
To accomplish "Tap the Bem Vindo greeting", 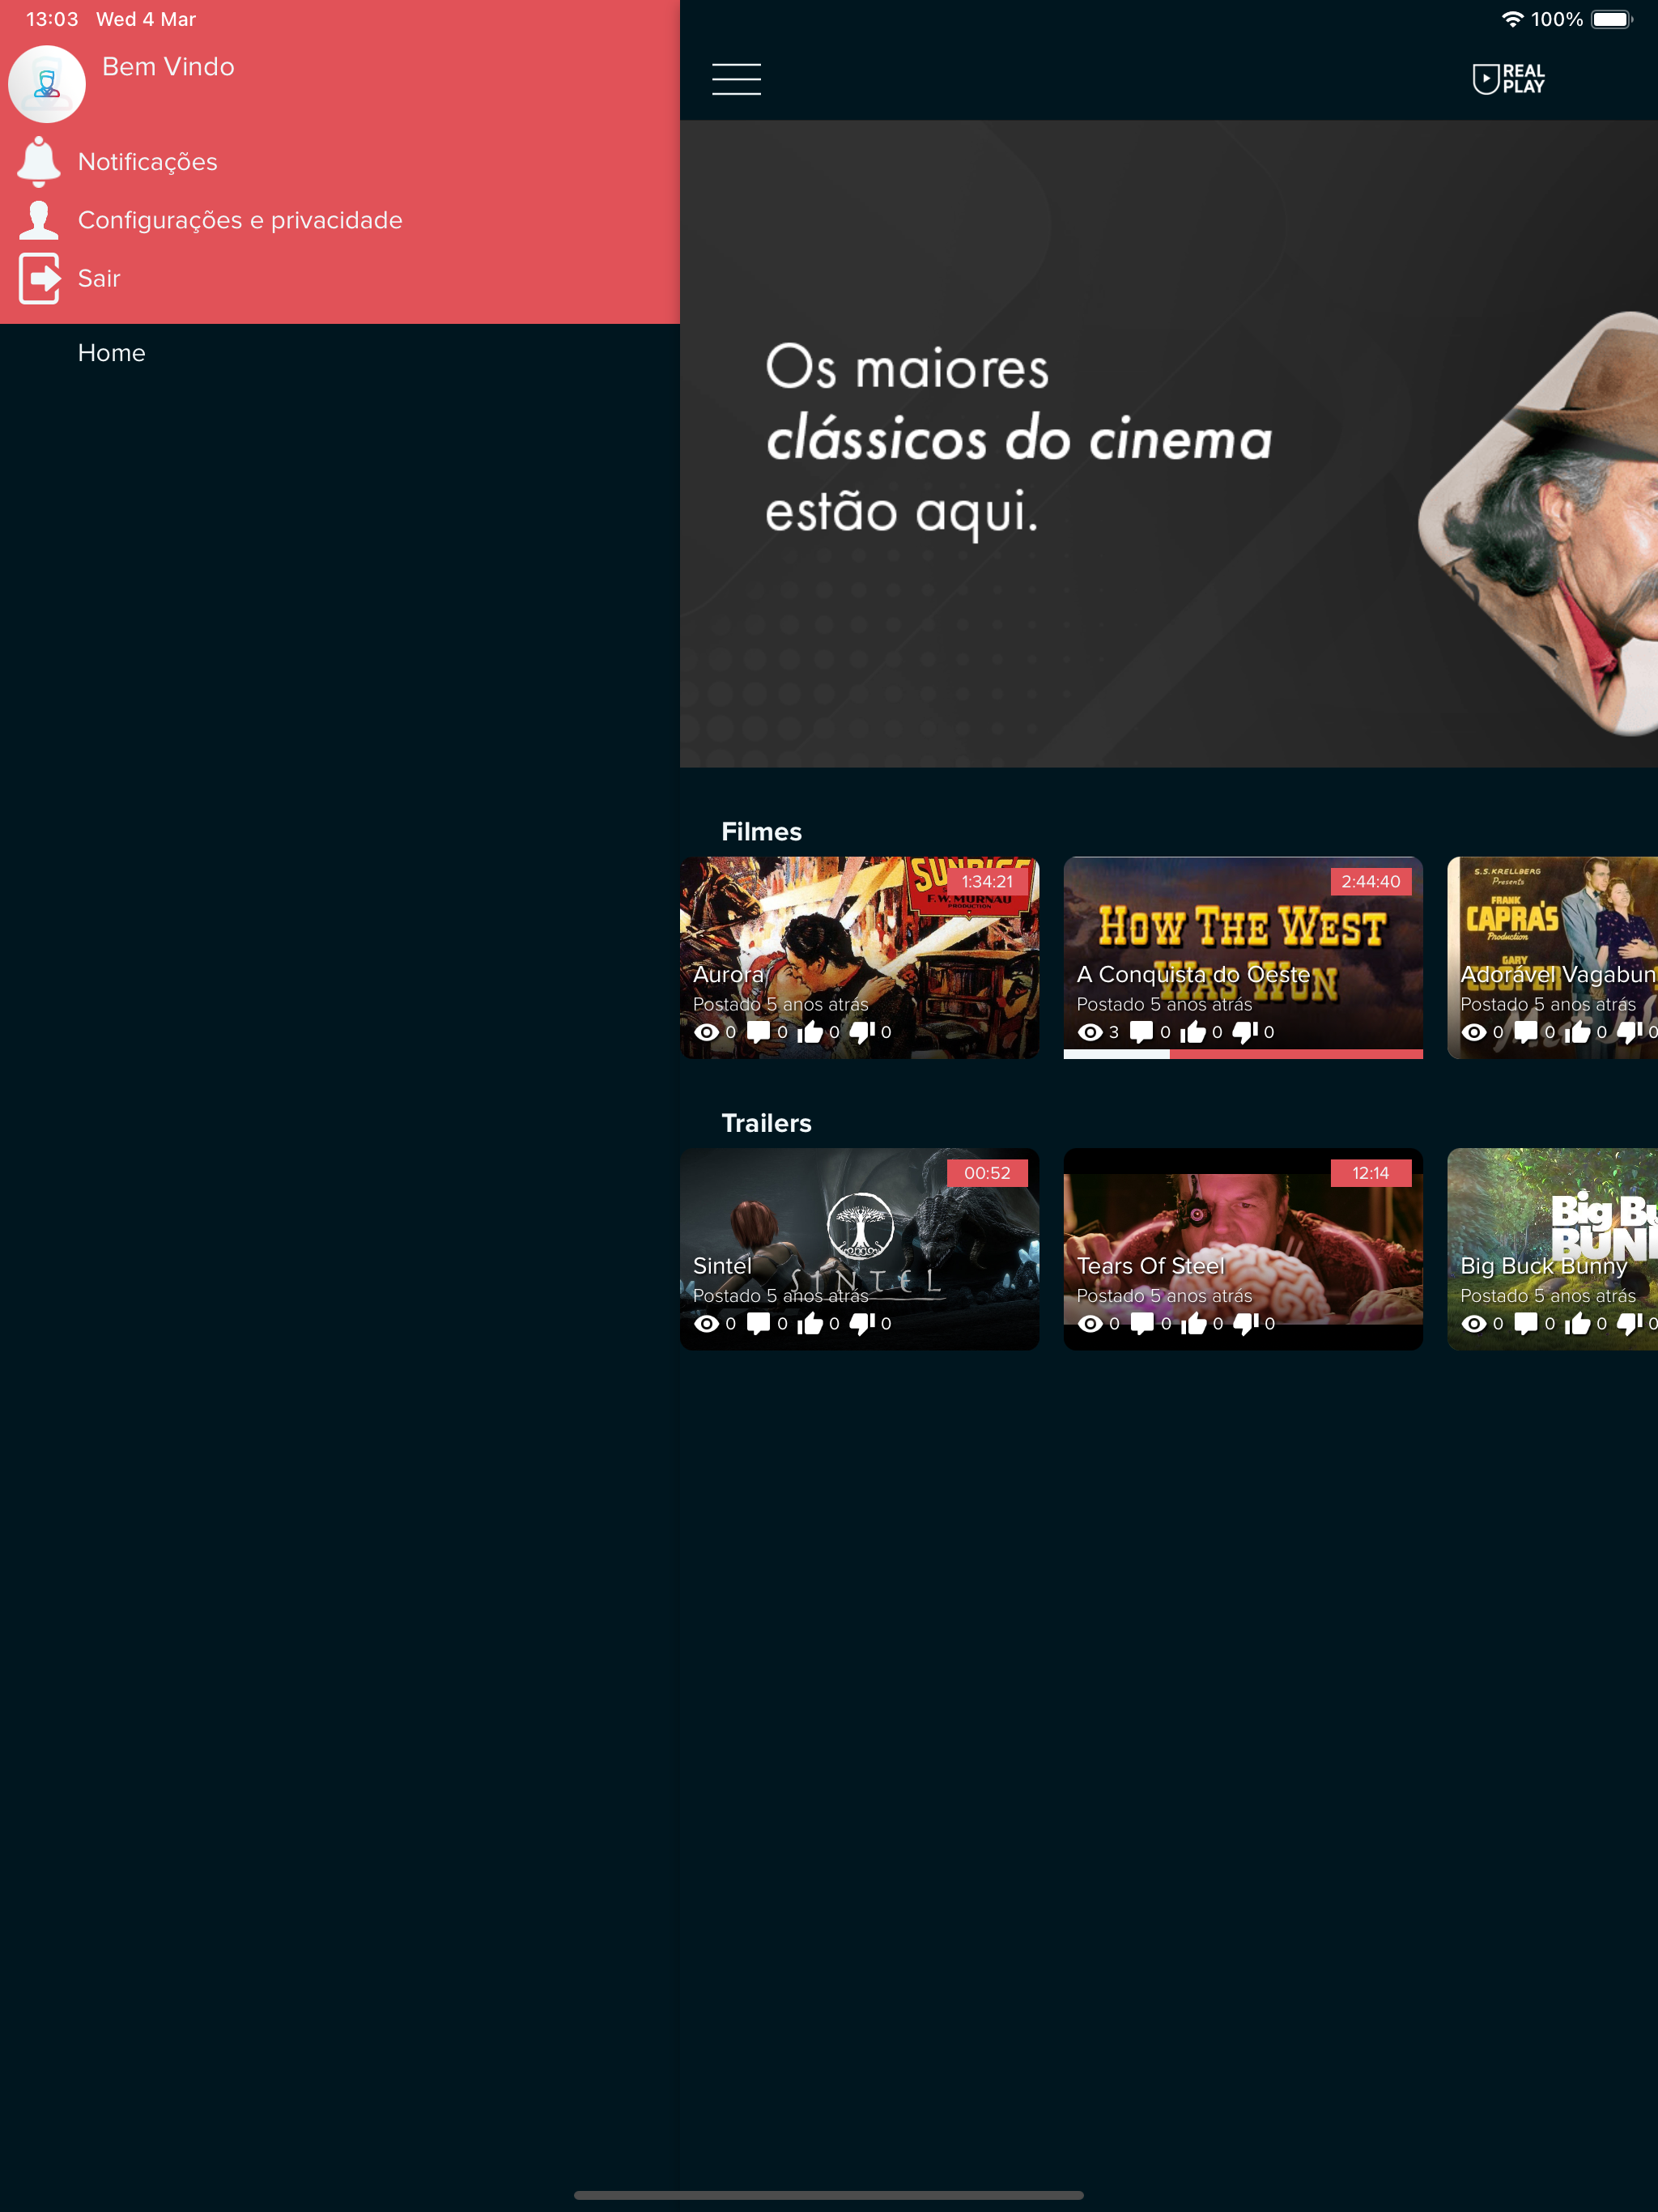I will click(x=168, y=67).
